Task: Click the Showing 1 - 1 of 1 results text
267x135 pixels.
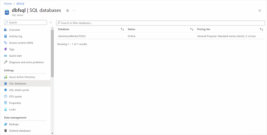Action: (72, 44)
